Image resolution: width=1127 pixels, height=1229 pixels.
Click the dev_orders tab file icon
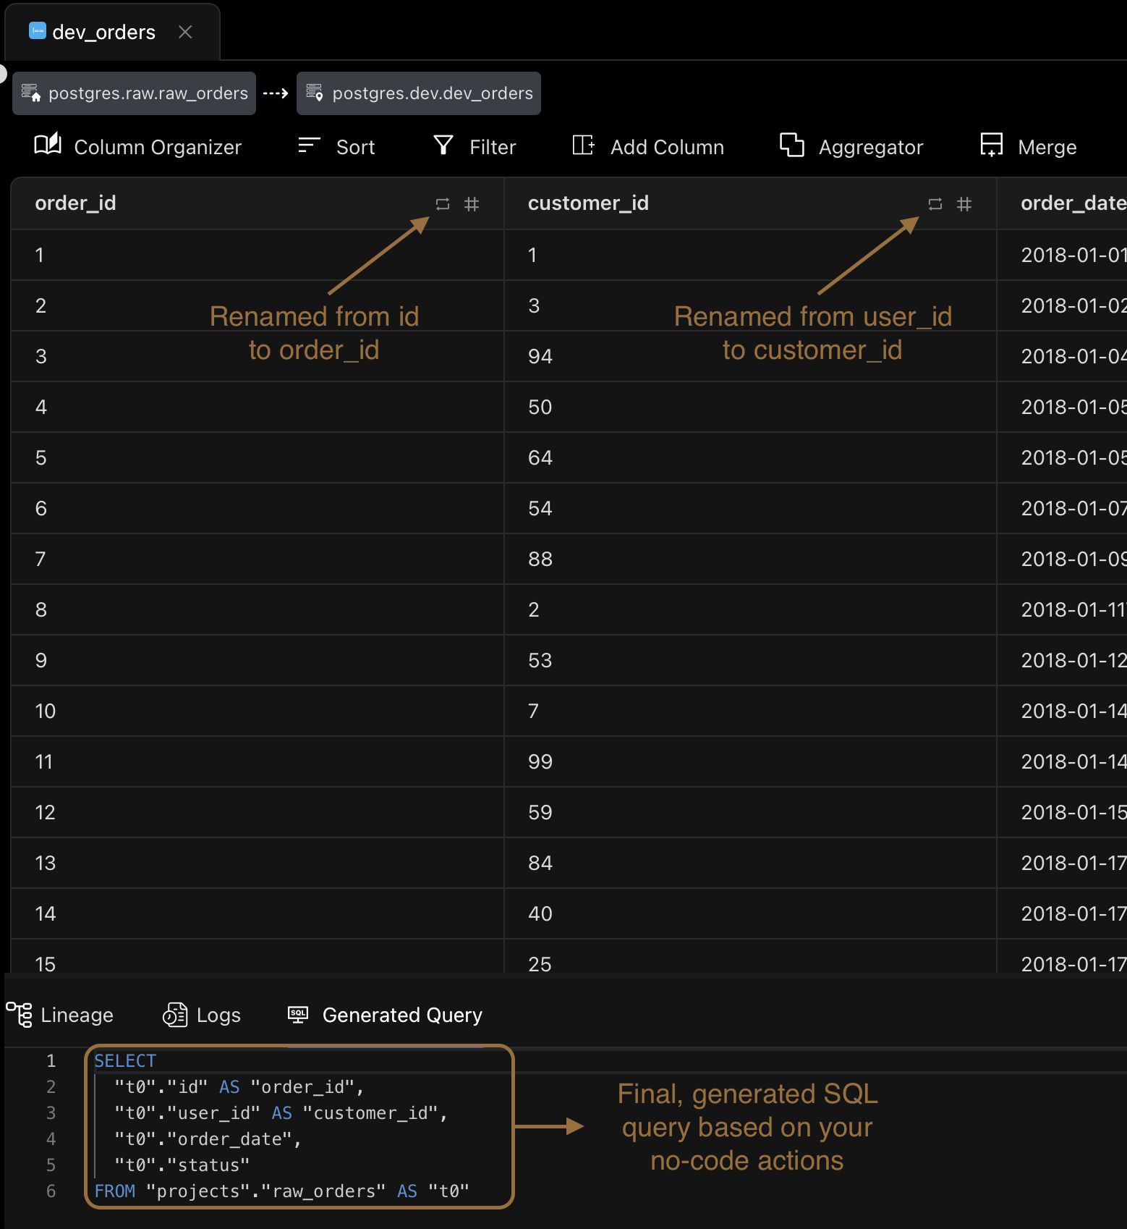(x=38, y=31)
